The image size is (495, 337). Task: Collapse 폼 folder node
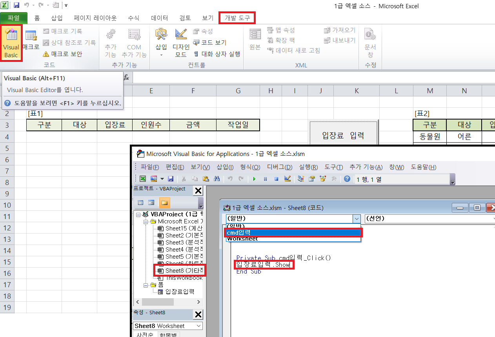tap(146, 285)
